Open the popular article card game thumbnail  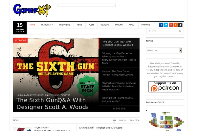click(166, 121)
